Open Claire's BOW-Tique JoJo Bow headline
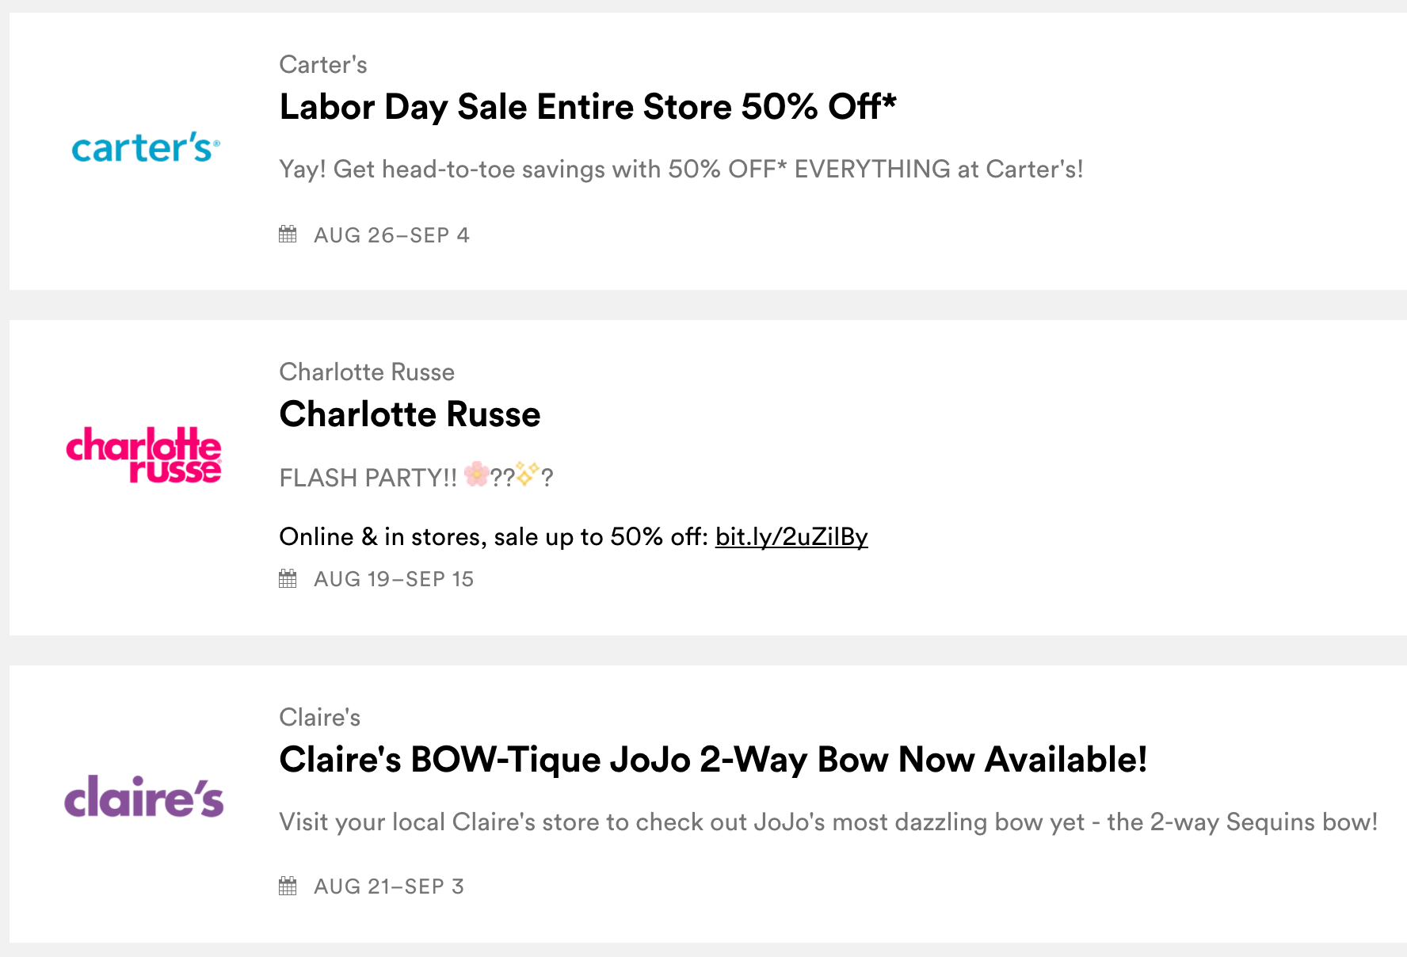 [x=713, y=760]
